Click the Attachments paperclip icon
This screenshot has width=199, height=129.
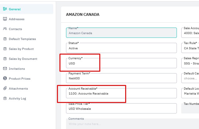tap(5, 89)
